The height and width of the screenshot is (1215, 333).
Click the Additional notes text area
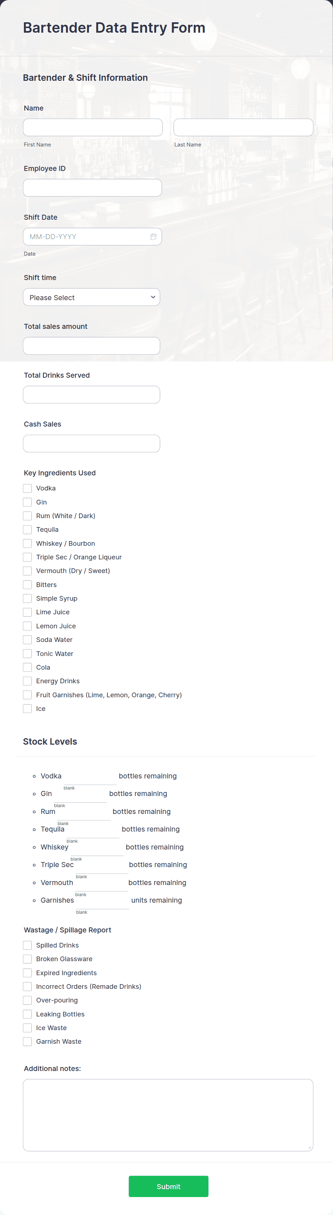point(168,1115)
